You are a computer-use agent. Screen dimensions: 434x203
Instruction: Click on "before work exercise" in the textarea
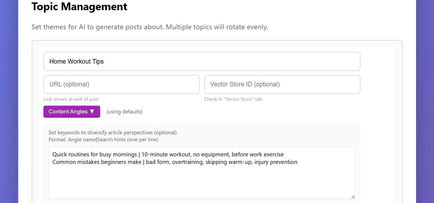(257, 154)
